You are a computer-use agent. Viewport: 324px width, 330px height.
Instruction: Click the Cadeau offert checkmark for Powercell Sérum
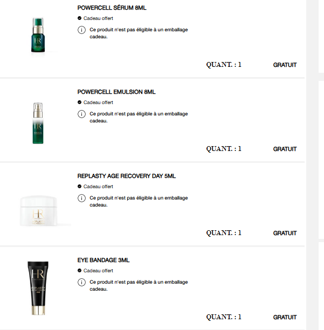(79, 18)
